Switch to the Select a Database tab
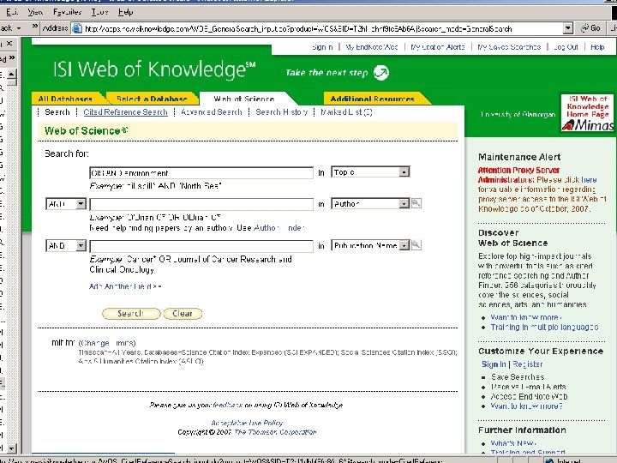The height and width of the screenshot is (463, 617). click(152, 99)
